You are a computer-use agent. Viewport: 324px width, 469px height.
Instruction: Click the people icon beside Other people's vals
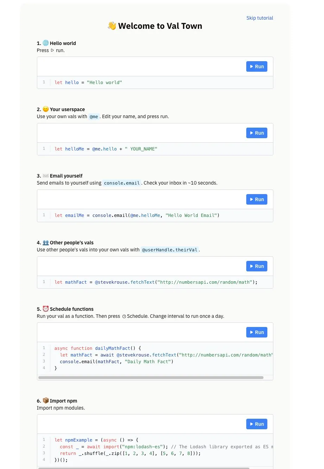[46, 243]
